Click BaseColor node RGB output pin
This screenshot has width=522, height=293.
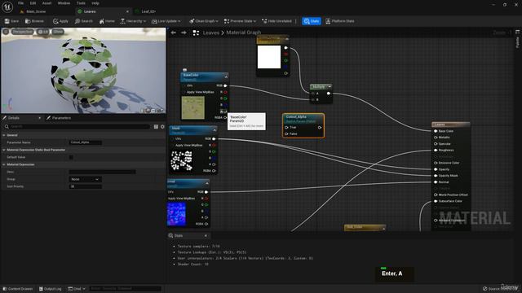coord(225,85)
